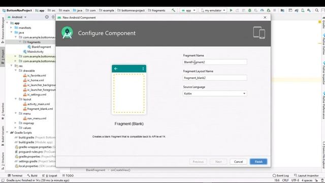The height and width of the screenshot is (183, 325).
Task: Click the UTF-8 encoding status entry
Action: 295,180
